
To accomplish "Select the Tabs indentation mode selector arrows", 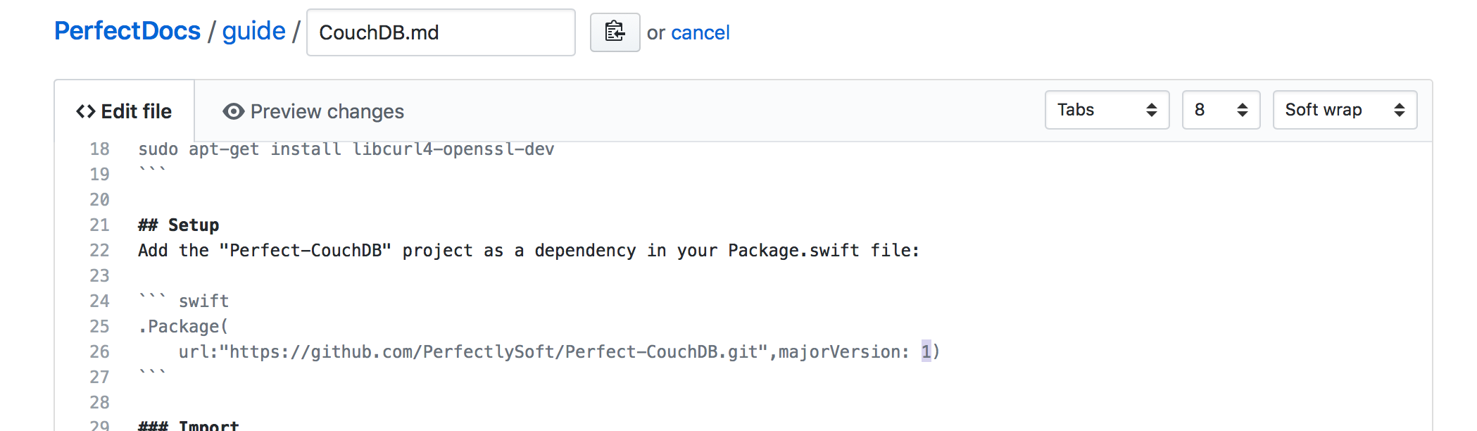I will click(1152, 110).
